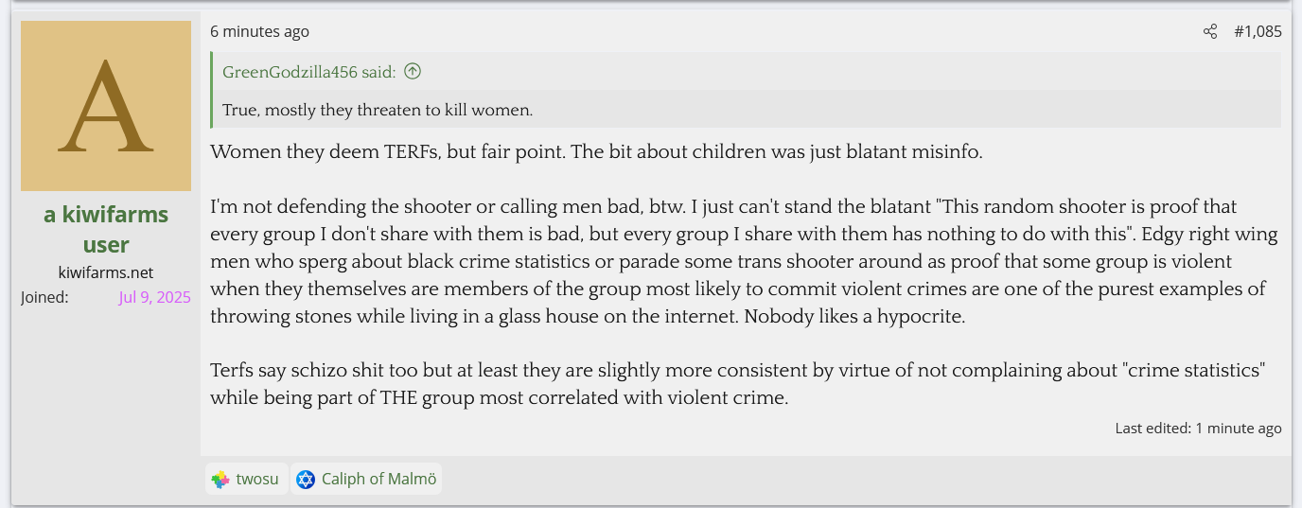Screen dimensions: 1302x508
Task: Click the Star of David reaction icon
Action: click(x=306, y=480)
